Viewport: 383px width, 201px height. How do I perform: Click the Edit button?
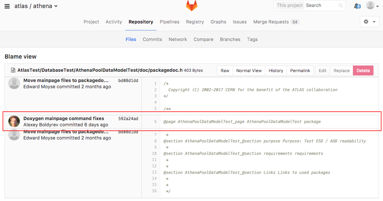coord(323,71)
